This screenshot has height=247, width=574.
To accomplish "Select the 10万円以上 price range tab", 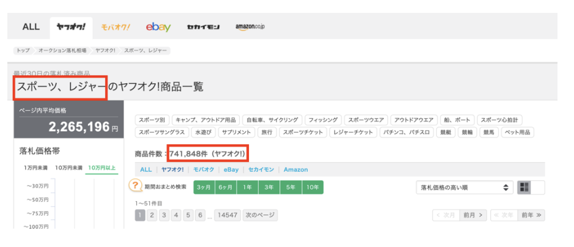I will [x=102, y=168].
